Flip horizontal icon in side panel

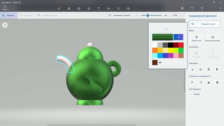click(x=209, y=83)
